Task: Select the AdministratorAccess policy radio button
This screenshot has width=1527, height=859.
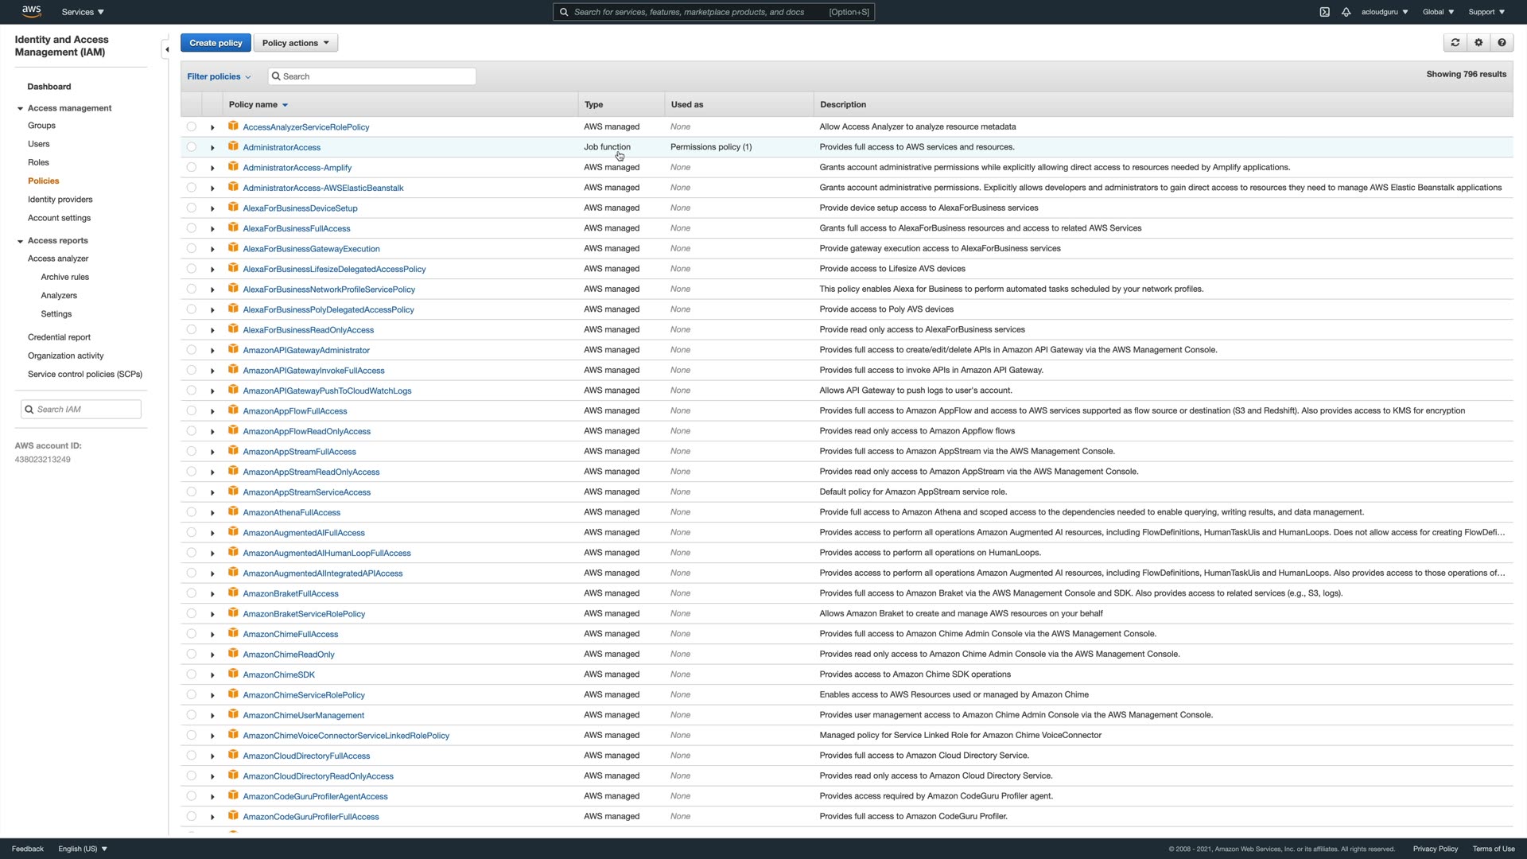Action: pyautogui.click(x=191, y=147)
